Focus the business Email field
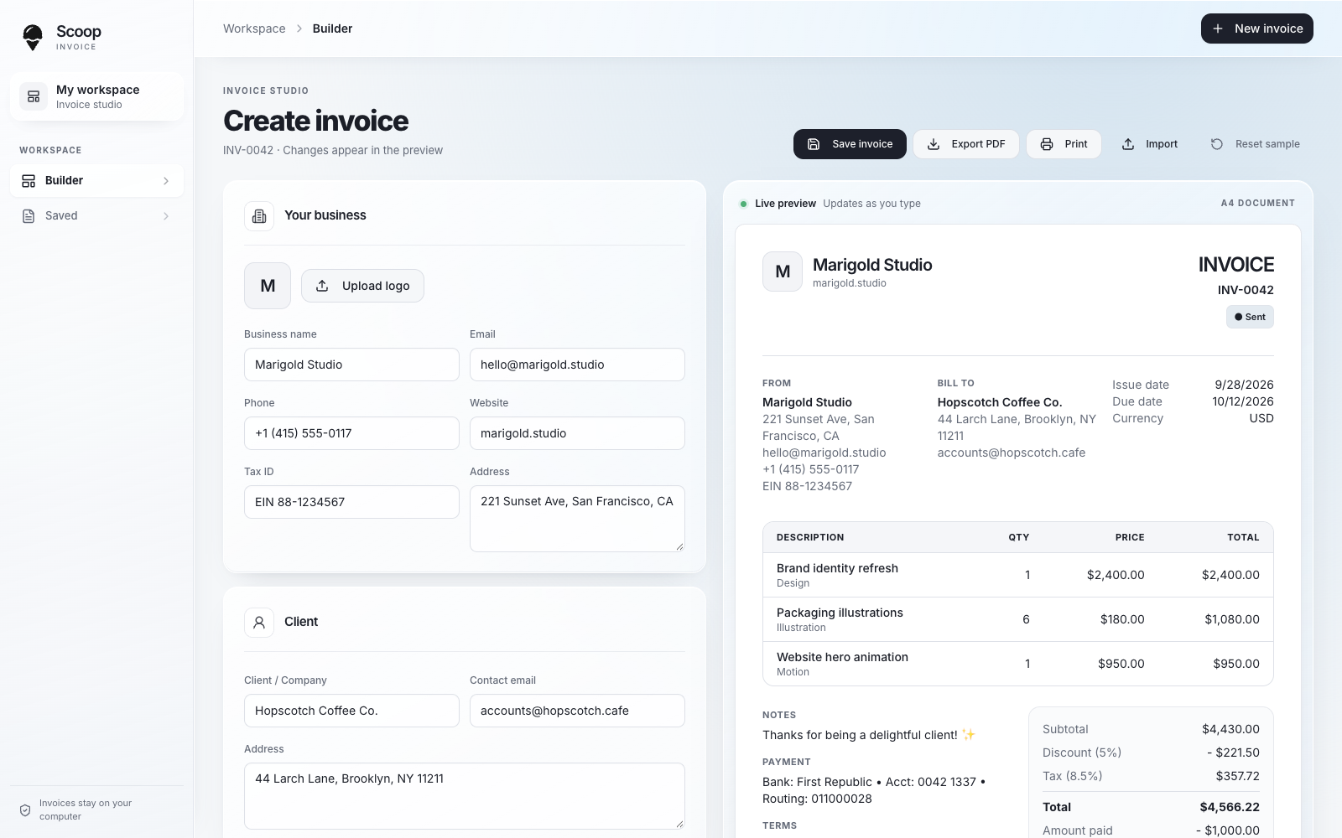Screen dimensions: 1342x838 (x=577, y=365)
